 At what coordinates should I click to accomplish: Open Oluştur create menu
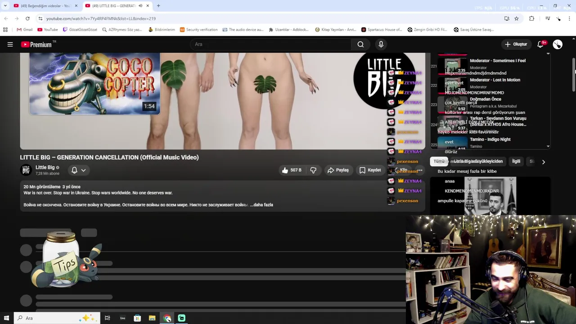[x=516, y=44]
